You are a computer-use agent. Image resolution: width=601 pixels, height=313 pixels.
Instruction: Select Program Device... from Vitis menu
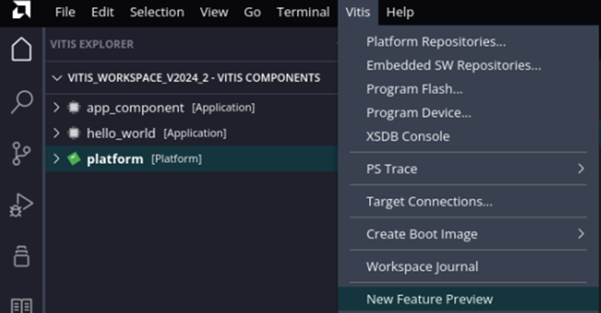tap(468, 113)
